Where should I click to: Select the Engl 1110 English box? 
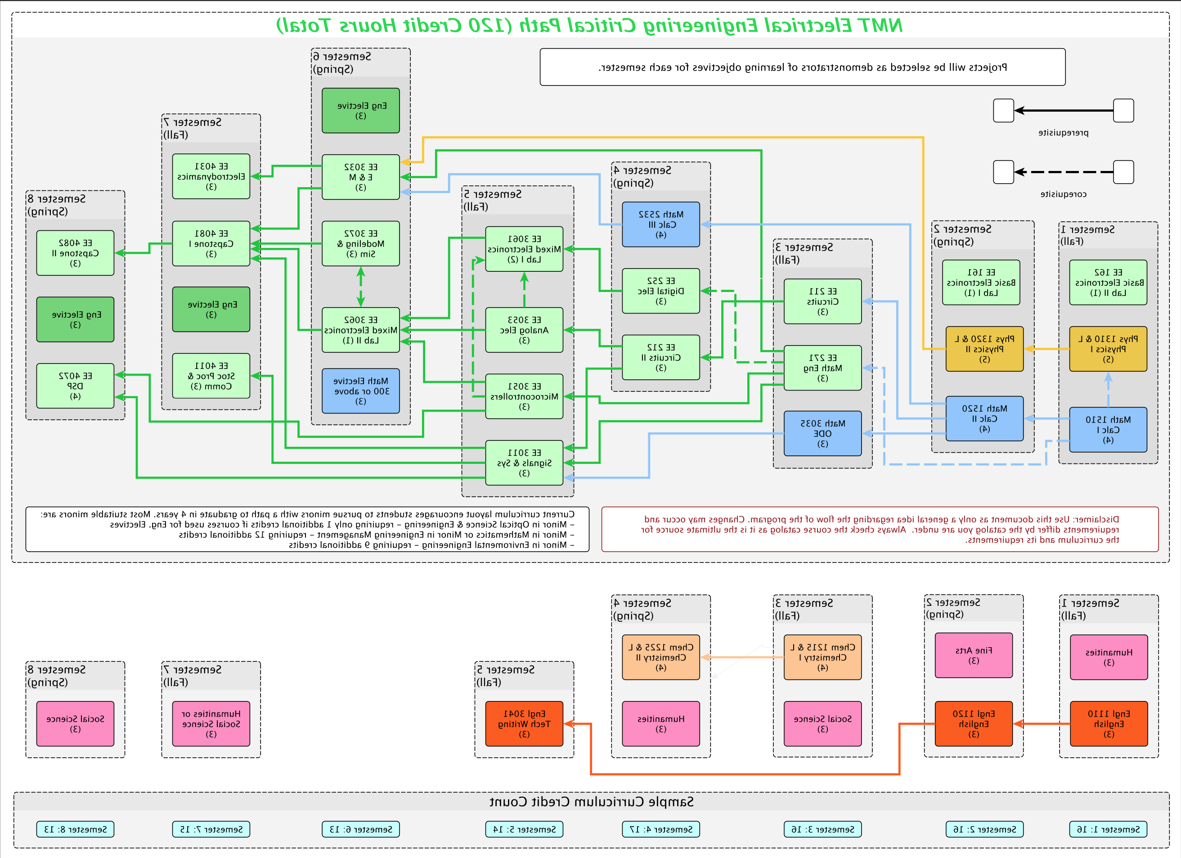(x=1109, y=723)
